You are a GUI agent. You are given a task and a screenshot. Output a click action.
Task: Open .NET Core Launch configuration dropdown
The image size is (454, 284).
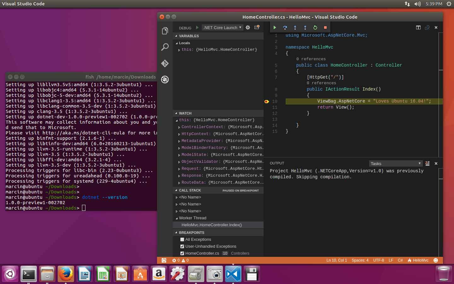[x=222, y=27]
